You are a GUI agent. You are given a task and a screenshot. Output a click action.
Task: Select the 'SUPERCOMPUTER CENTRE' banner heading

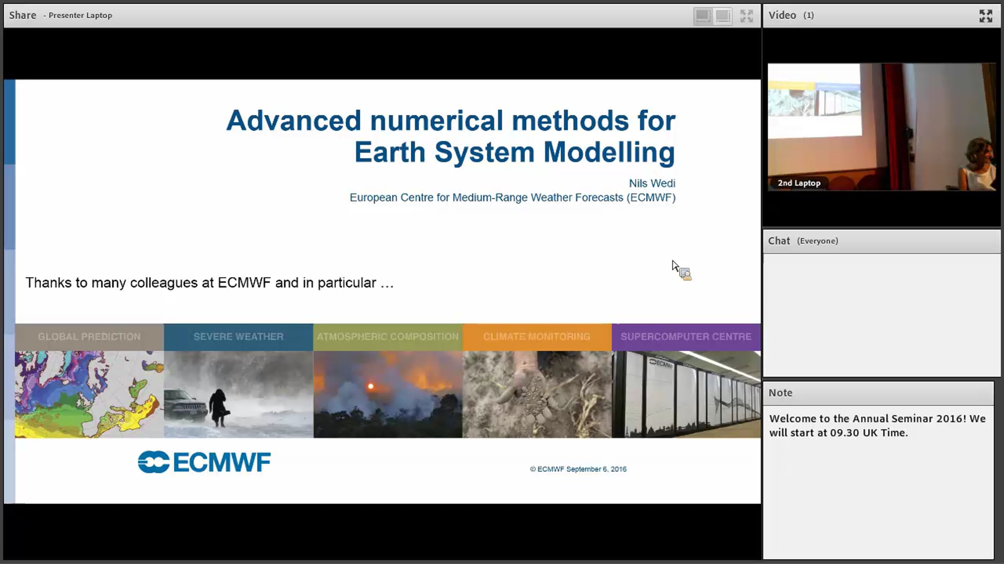point(686,337)
